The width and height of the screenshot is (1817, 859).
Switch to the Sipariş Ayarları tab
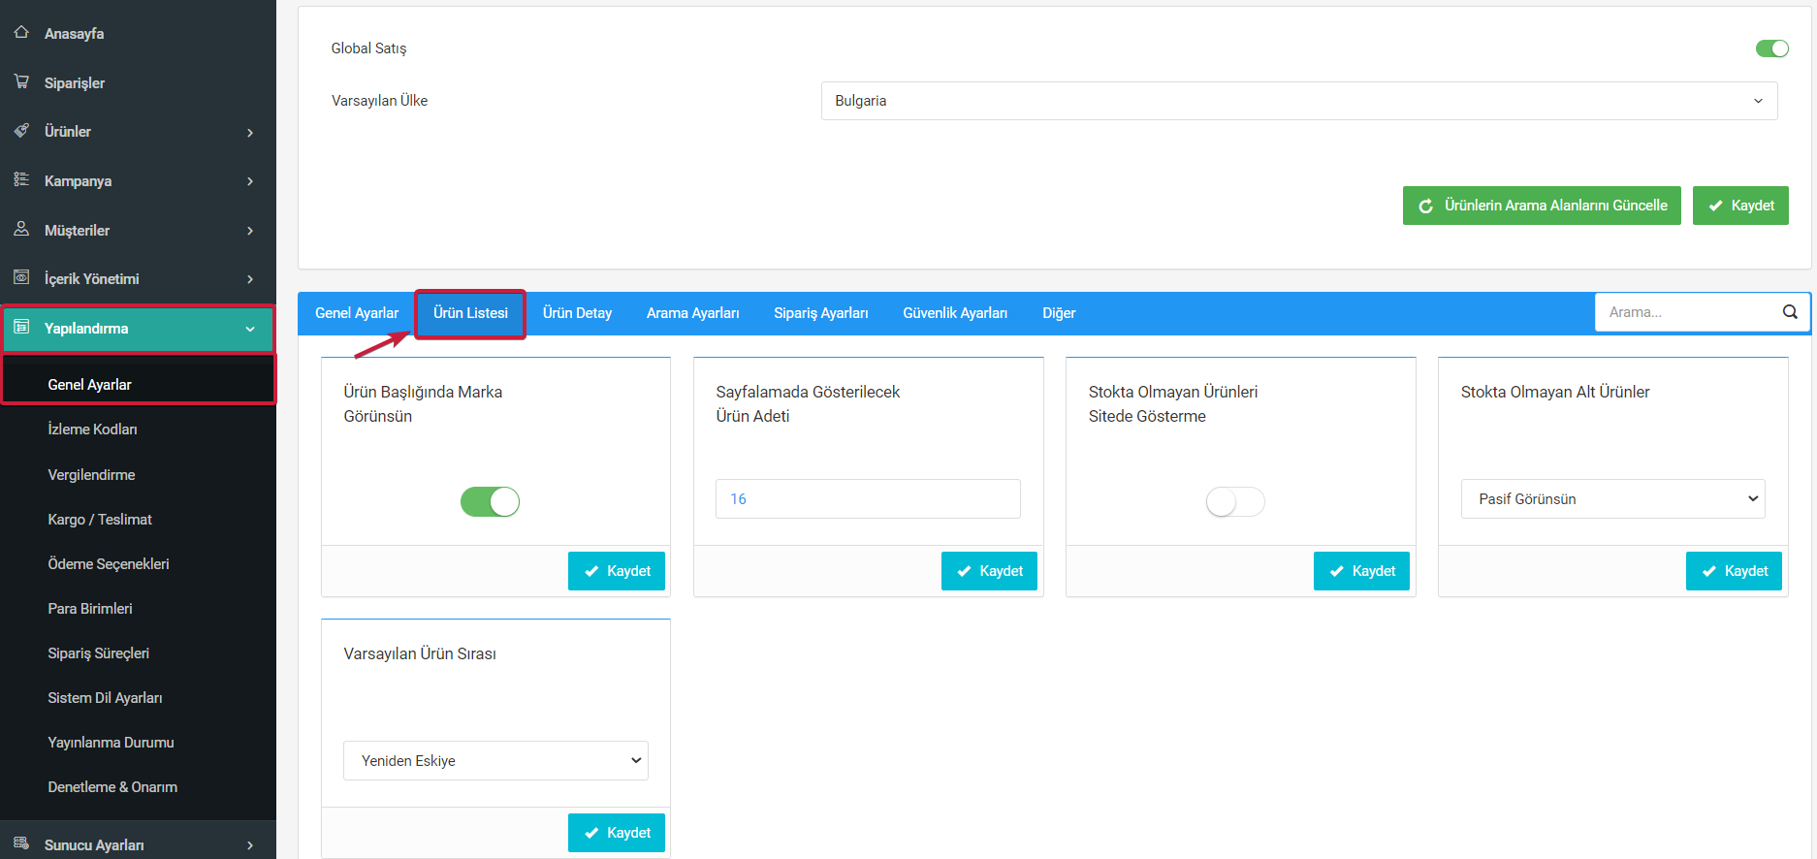coord(821,313)
